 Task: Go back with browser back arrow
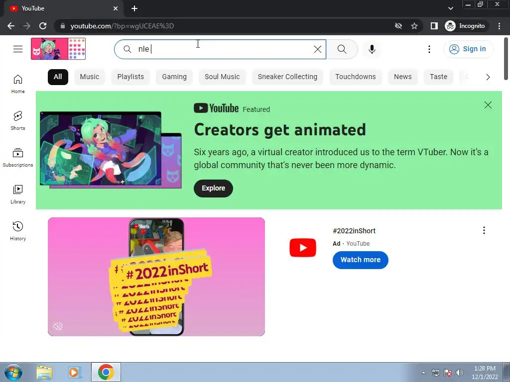click(11, 26)
